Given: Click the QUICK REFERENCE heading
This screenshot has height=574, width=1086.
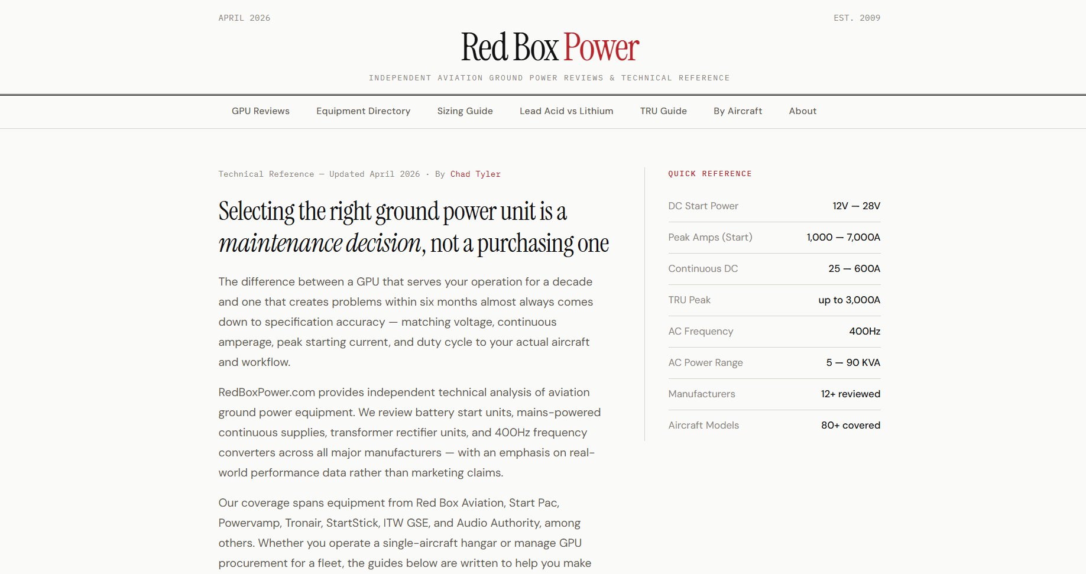Looking at the screenshot, I should [x=710, y=174].
